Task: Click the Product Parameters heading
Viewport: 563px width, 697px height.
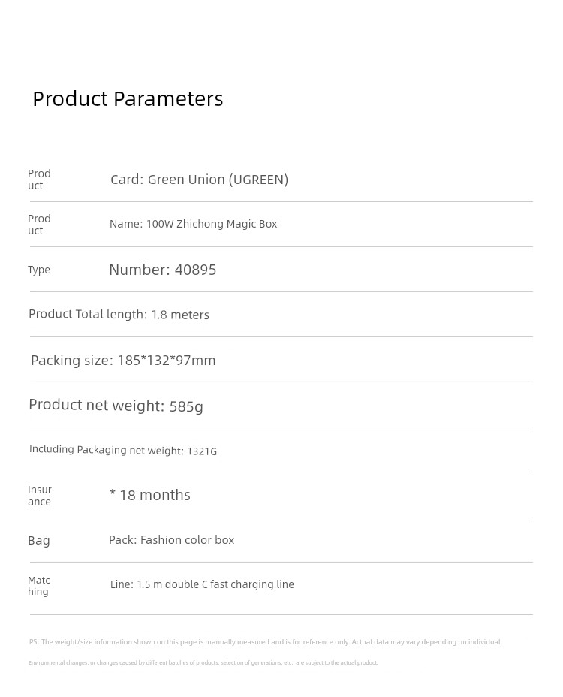Action: pyautogui.click(x=128, y=98)
